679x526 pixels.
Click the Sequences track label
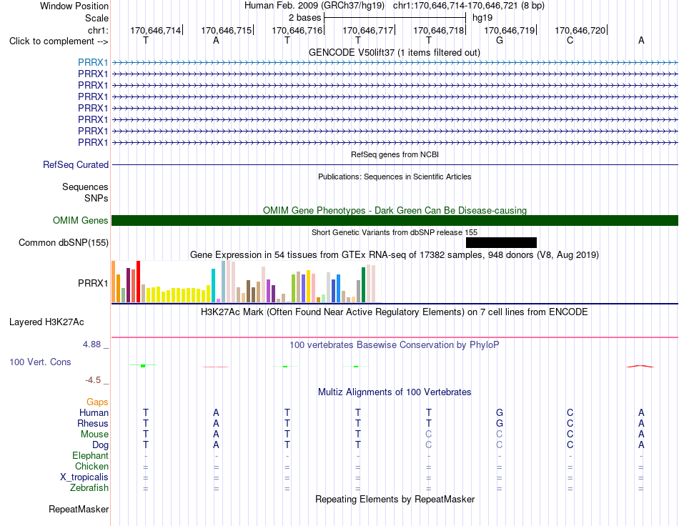[85, 187]
